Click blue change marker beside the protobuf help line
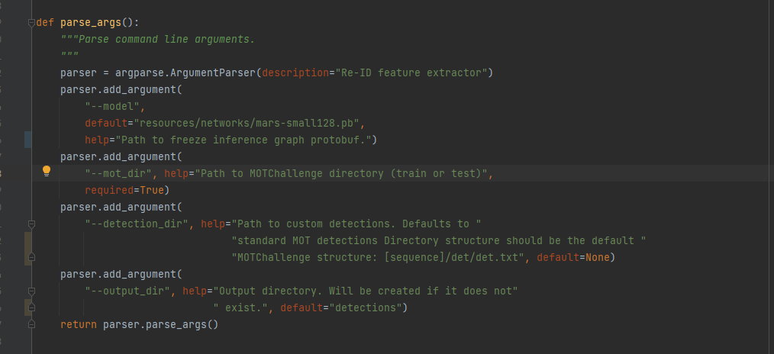 coord(28,140)
